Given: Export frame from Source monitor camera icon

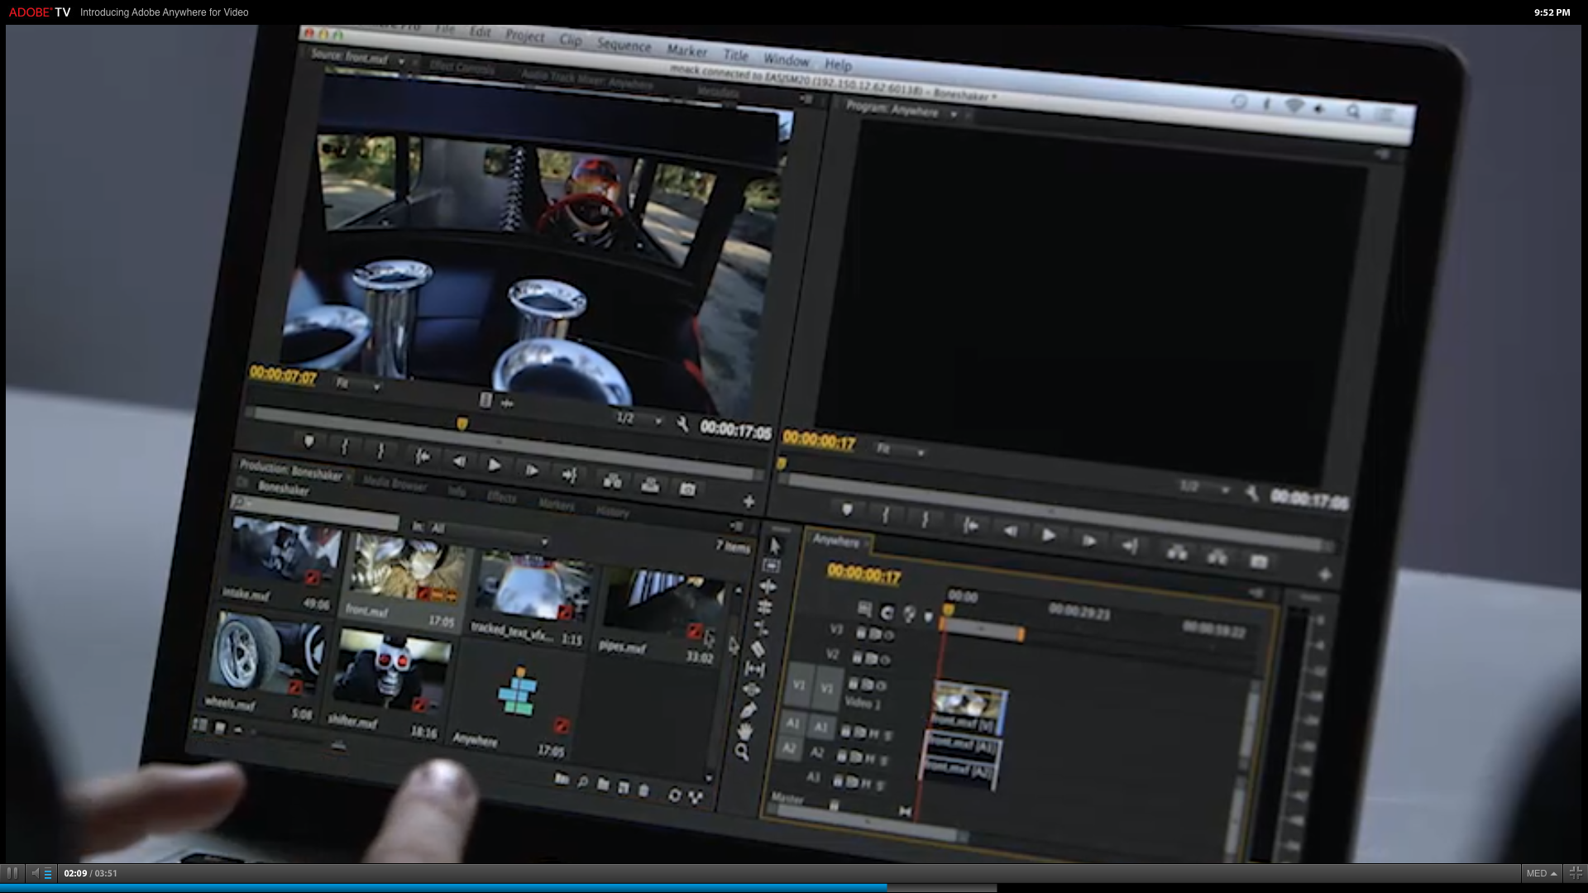Looking at the screenshot, I should 687,489.
